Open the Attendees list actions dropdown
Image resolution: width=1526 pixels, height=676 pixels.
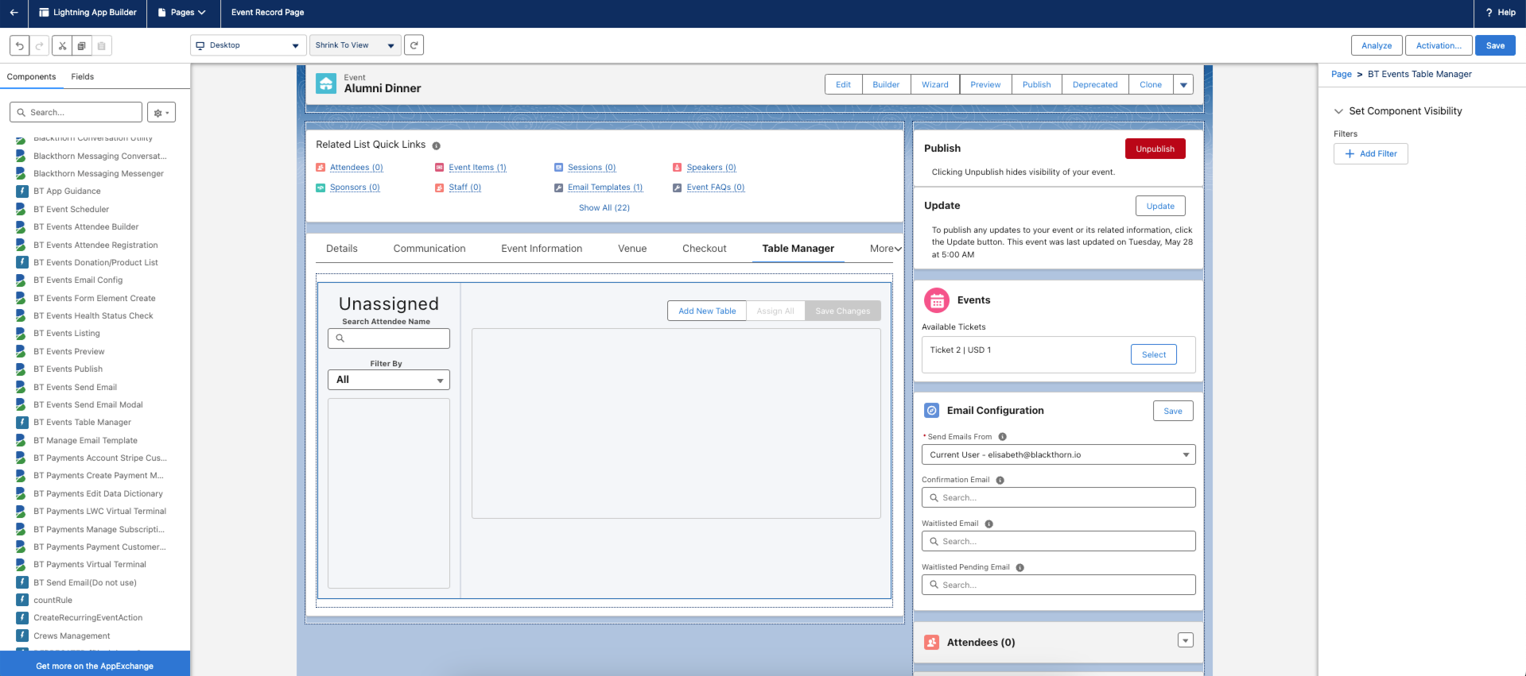[x=1186, y=640]
